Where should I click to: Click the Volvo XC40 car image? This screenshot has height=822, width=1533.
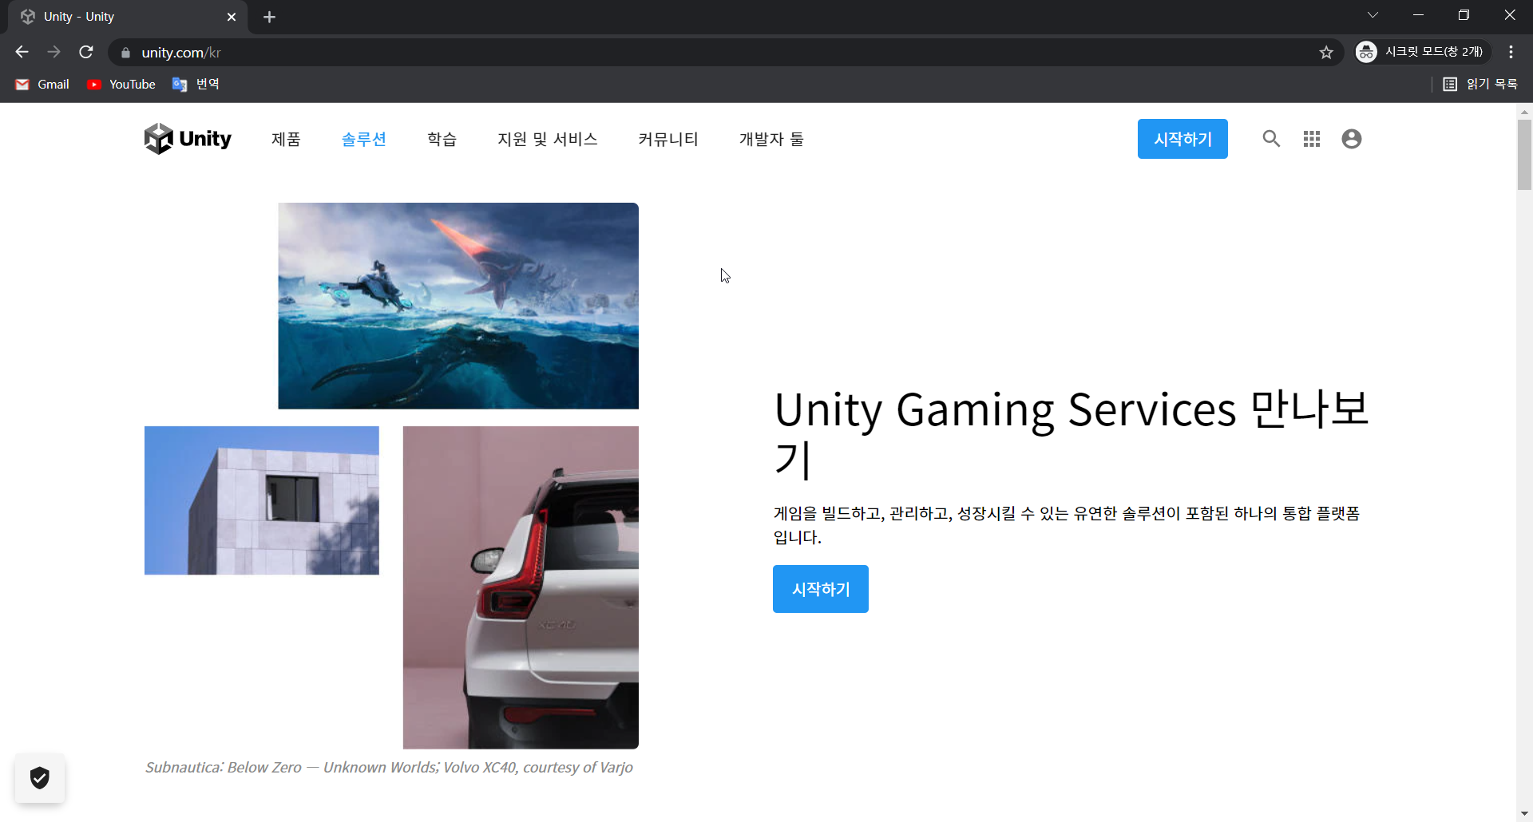pyautogui.click(x=521, y=587)
